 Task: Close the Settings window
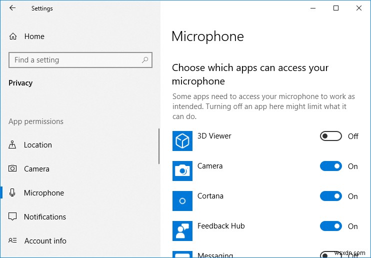tap(358, 8)
